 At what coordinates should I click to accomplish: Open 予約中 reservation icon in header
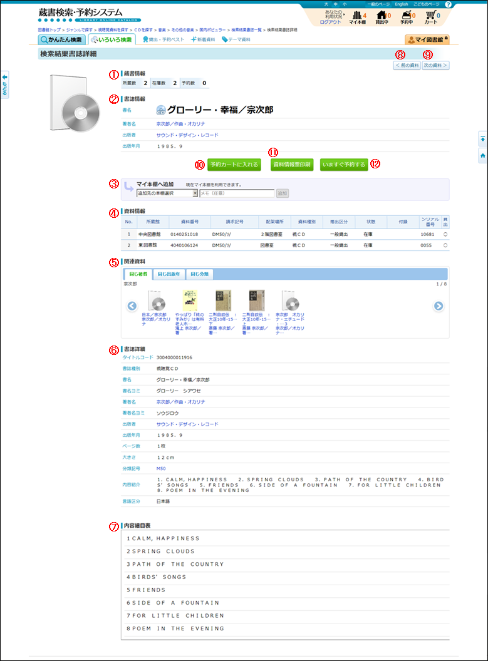click(x=407, y=18)
